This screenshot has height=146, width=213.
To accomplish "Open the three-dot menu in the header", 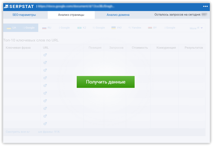I will coord(205,6).
